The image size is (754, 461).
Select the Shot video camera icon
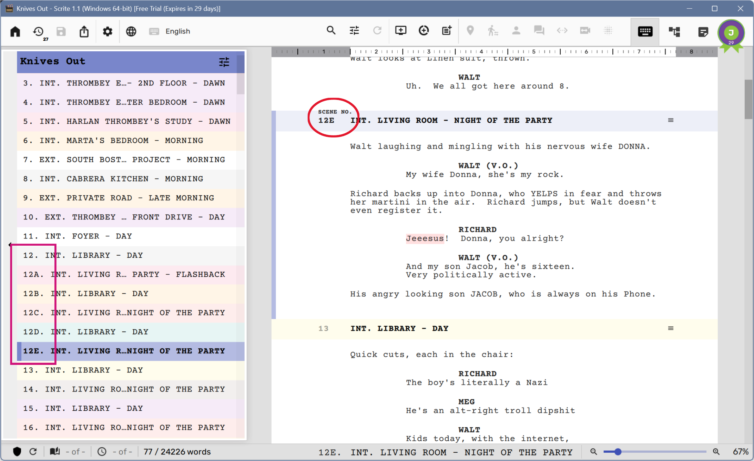point(585,30)
